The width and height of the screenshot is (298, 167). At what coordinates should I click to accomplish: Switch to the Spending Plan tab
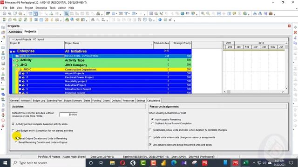[x=54, y=101]
